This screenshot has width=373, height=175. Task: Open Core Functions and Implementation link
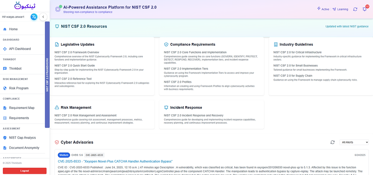(x=195, y=52)
